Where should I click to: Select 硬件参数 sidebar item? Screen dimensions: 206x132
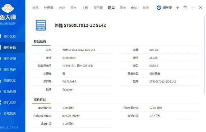(x=10, y=48)
